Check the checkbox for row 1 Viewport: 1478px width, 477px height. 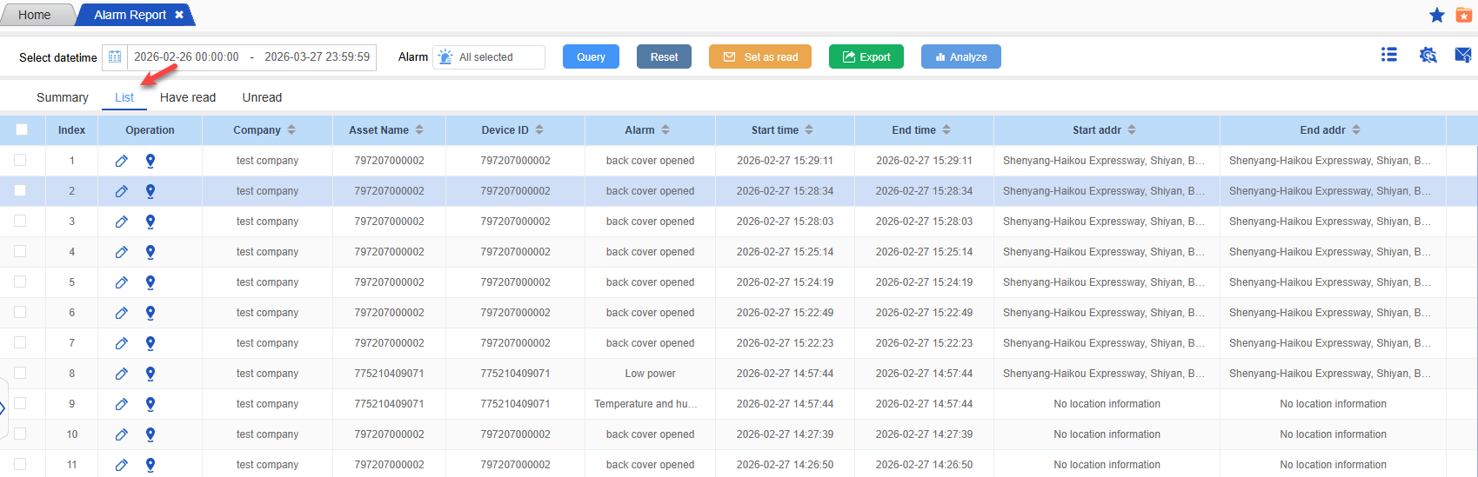pos(20,160)
